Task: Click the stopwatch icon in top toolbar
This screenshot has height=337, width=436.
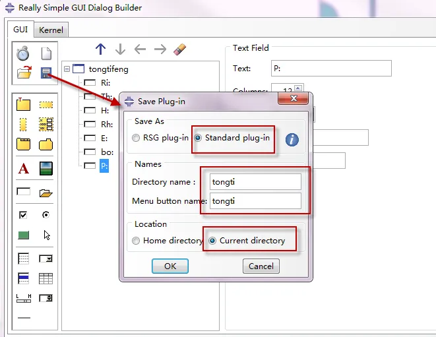Action: (24, 53)
